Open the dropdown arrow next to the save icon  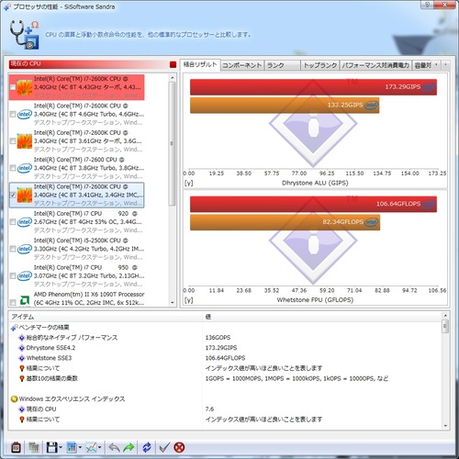coord(61,448)
